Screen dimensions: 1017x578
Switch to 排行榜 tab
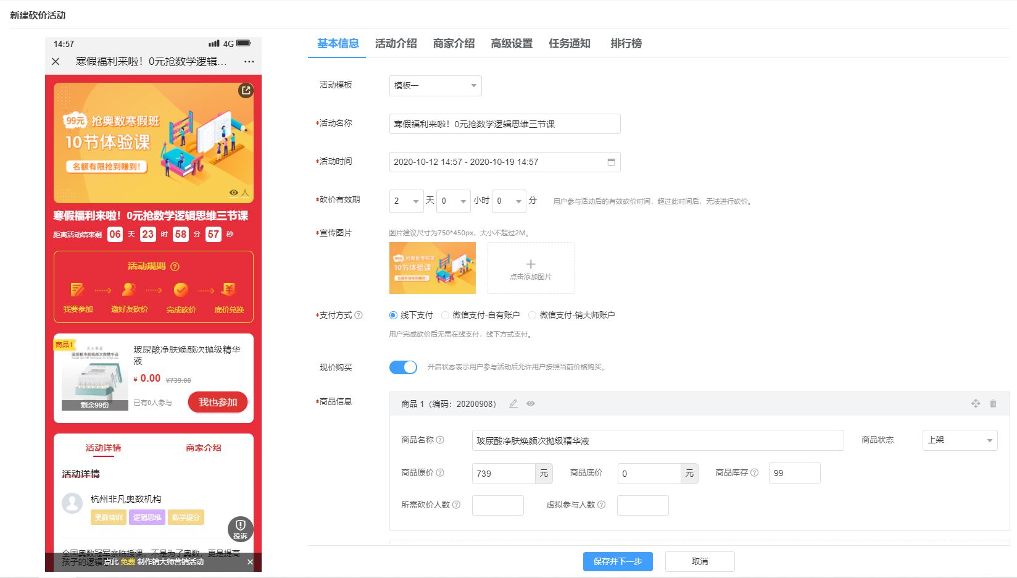[x=626, y=44]
